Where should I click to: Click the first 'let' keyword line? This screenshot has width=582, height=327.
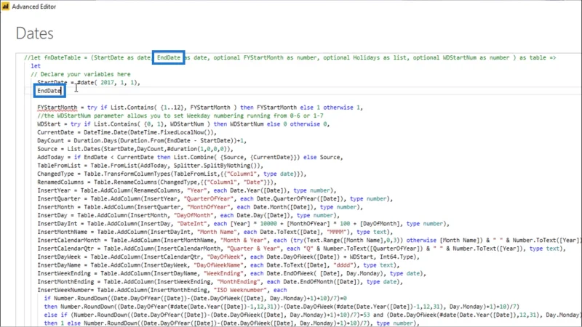pyautogui.click(x=36, y=65)
